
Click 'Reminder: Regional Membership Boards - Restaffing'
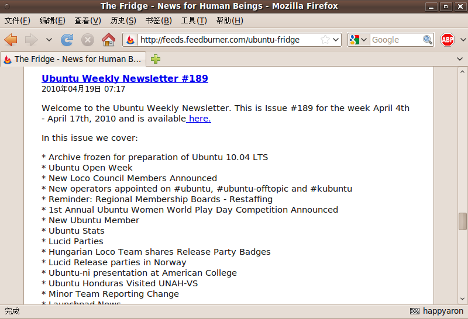tap(160, 199)
